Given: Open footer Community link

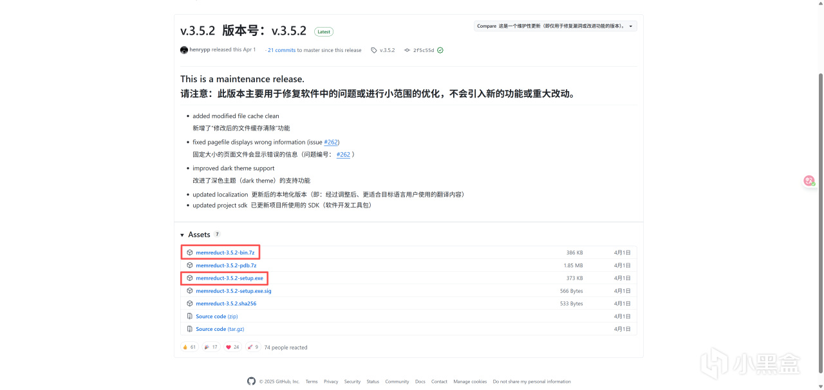Looking at the screenshot, I should tap(397, 382).
